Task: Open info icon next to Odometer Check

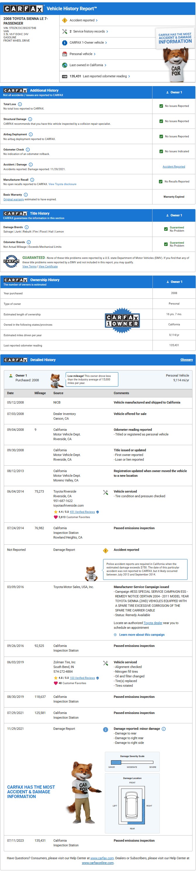Action: [x=28, y=149]
